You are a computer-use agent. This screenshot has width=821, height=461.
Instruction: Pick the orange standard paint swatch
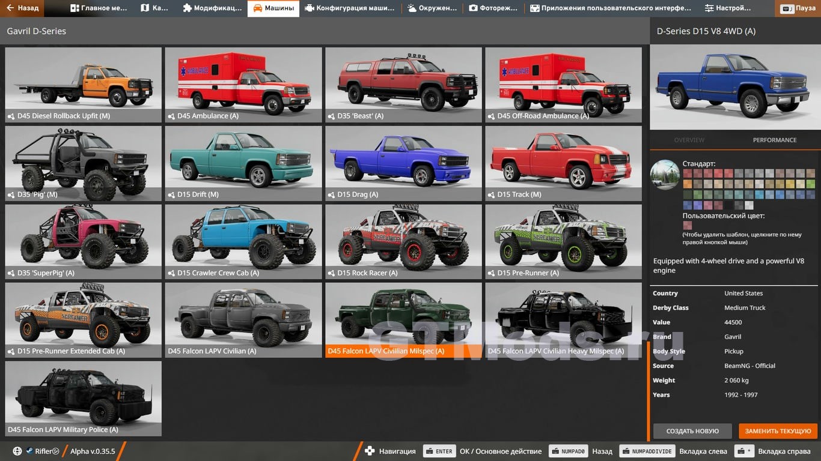click(687, 184)
